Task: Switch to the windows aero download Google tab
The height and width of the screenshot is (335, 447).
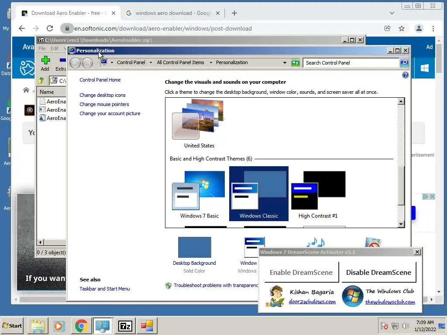Action: coord(172,13)
